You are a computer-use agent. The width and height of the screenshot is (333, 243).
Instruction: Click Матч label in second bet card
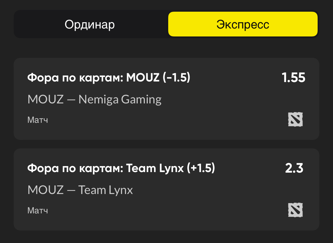coord(38,211)
